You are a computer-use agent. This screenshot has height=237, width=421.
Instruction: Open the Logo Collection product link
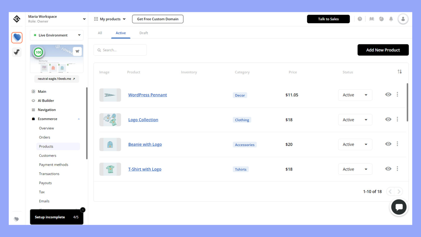(143, 120)
